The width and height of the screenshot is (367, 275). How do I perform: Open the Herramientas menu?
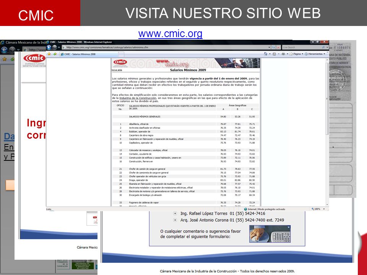point(315,54)
